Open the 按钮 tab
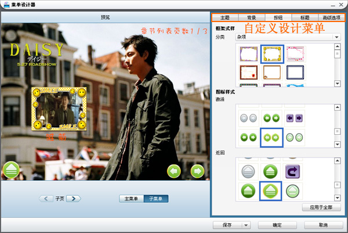Image resolution: width=348 pixels, height=233 pixels. (x=278, y=17)
